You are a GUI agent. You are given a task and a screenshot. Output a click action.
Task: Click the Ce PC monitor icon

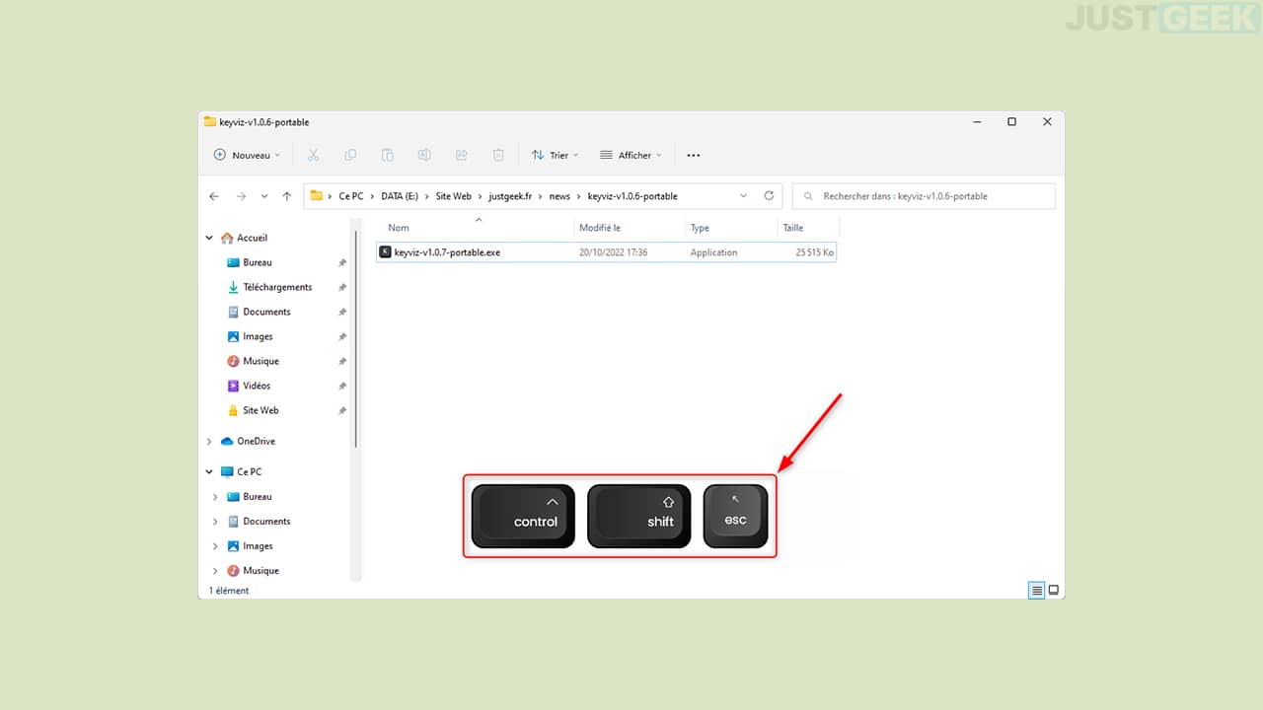pyautogui.click(x=227, y=471)
